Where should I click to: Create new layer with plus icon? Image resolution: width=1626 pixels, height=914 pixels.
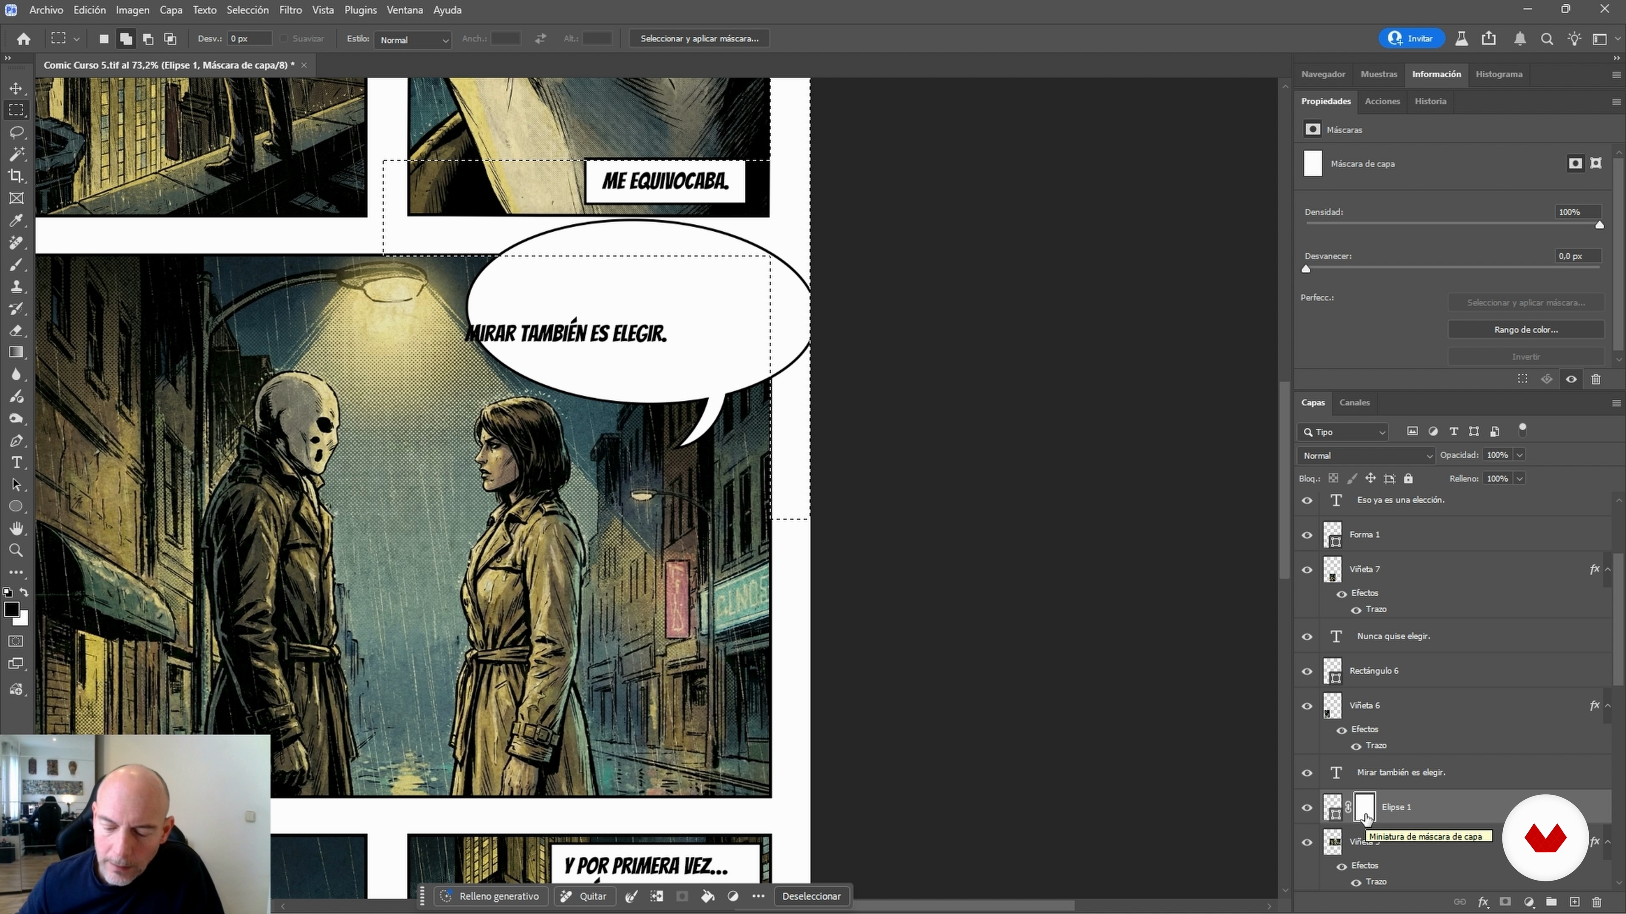1574,902
